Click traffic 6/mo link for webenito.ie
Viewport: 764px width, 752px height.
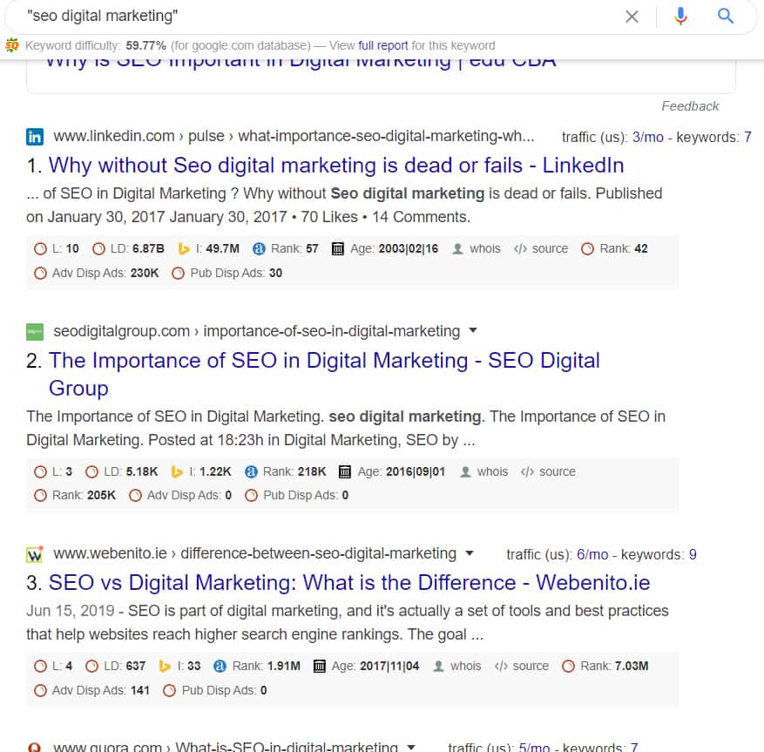pos(592,554)
